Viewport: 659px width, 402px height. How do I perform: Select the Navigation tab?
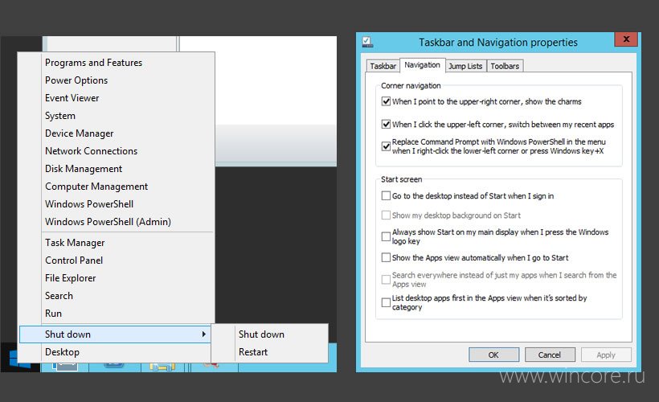[422, 65]
